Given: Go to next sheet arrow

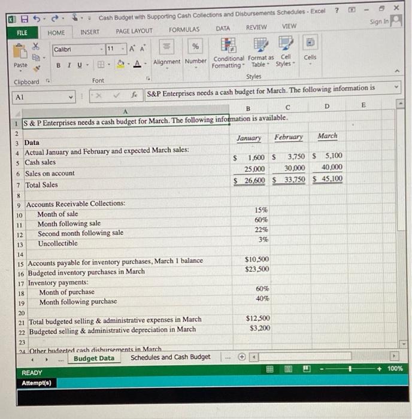Looking at the screenshot, I should [47, 360].
